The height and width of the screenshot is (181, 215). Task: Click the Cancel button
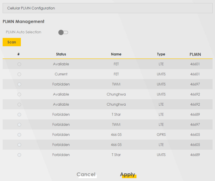[86, 174]
